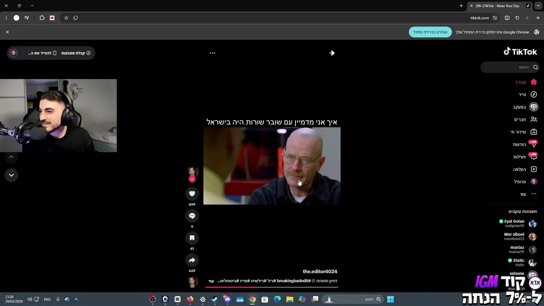Expand the caption with עוד
544x306 pixels.
point(211,281)
